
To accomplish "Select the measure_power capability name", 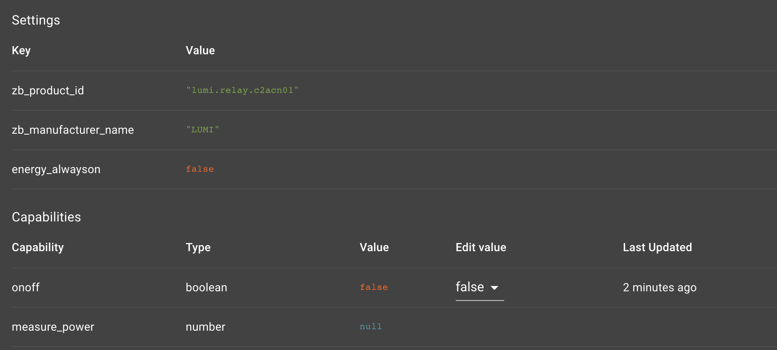I will [x=53, y=327].
